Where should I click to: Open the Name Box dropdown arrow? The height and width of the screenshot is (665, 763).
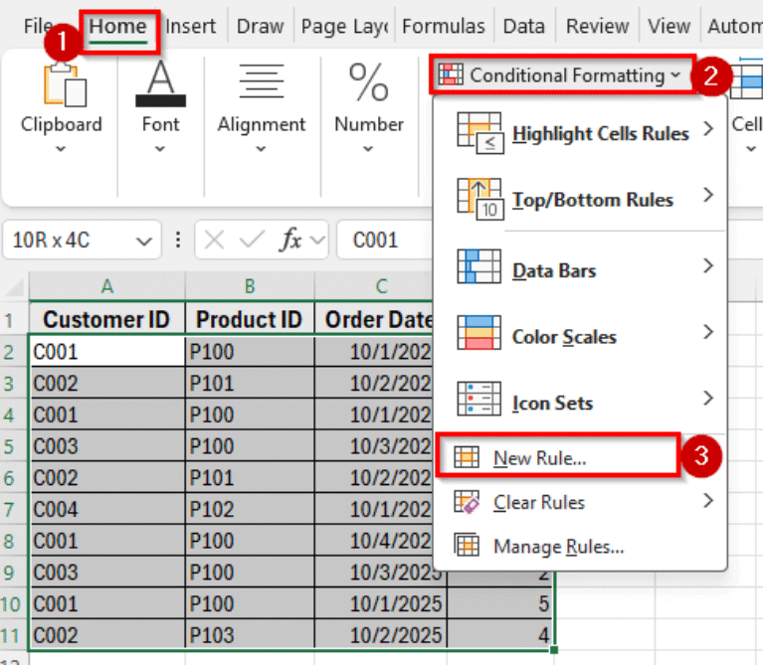[144, 242]
